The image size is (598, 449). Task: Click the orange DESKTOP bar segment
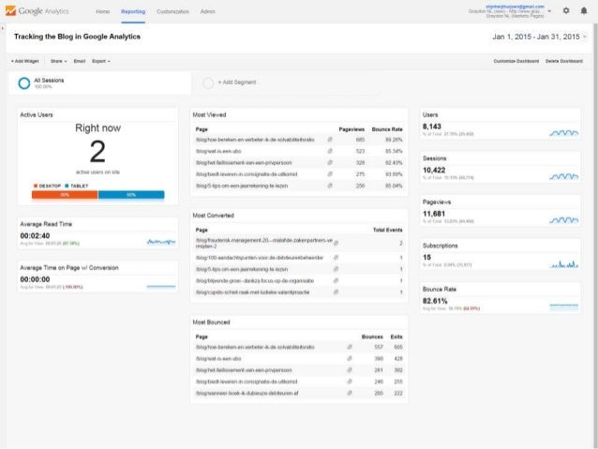coord(66,195)
